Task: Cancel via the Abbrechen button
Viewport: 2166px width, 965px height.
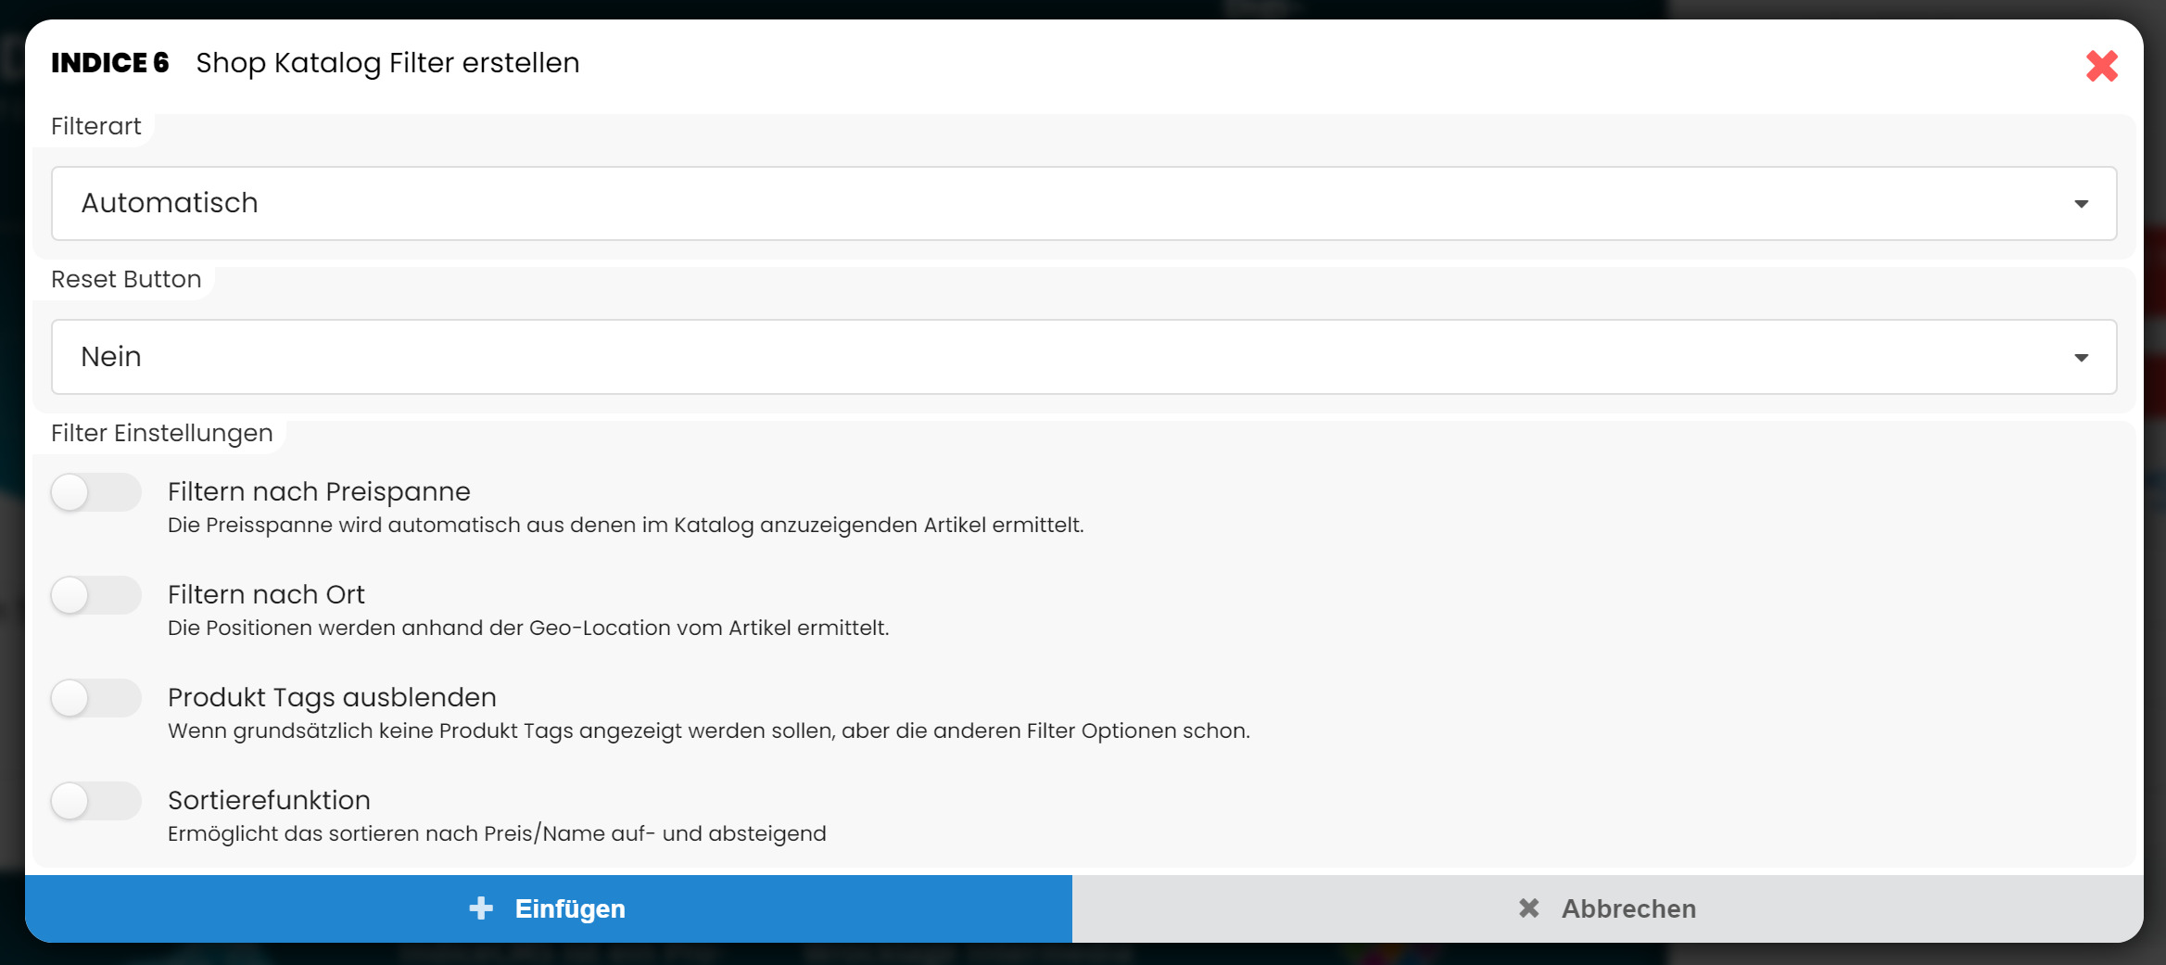Action: tap(1607, 908)
